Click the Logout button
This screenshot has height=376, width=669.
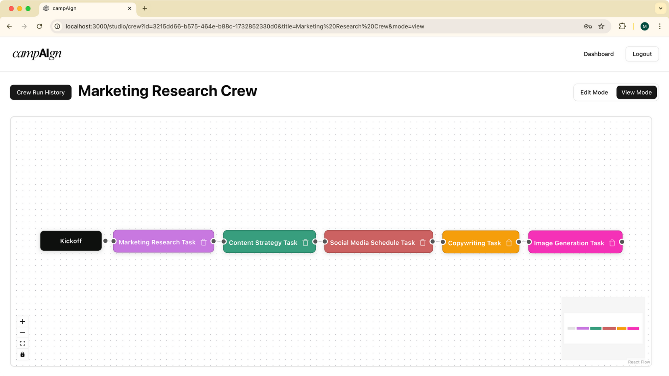click(x=641, y=54)
